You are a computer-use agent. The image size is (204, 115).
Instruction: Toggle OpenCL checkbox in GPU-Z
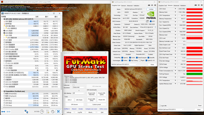coord(122,57)
